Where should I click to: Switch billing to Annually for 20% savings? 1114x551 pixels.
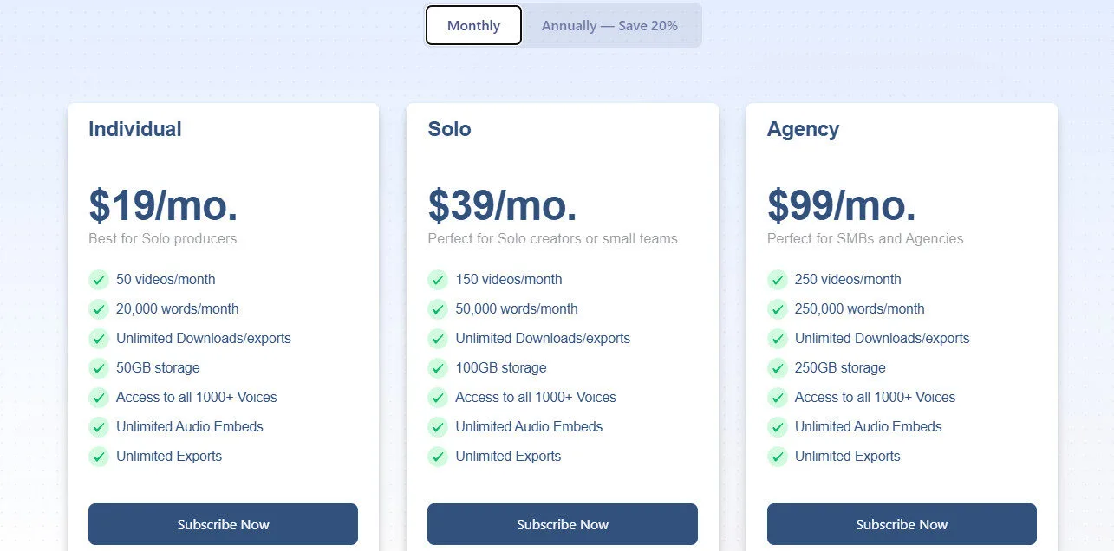[x=609, y=25]
